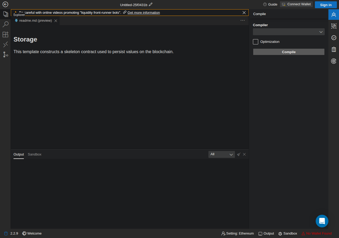Open the editor more actions ellipsis

coord(243,20)
